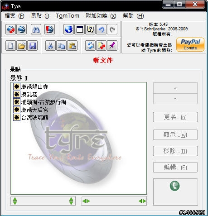The width and height of the screenshot is (208, 216).
Task: Click the 更名...(n) rename button
Action: (x=175, y=117)
